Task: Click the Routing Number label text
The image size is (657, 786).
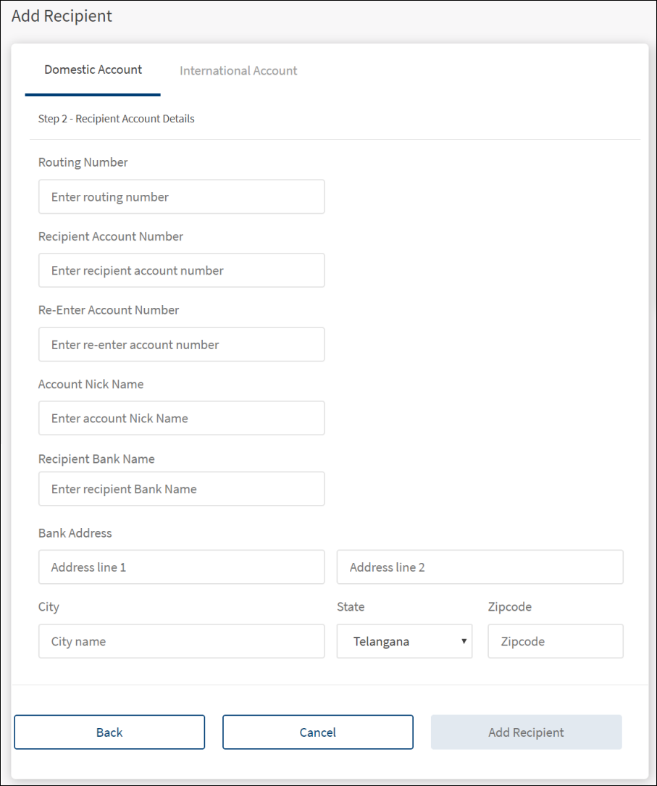Action: (83, 162)
